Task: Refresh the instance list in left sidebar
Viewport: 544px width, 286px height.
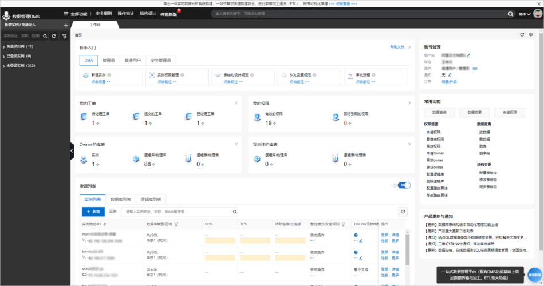Action: (x=54, y=36)
